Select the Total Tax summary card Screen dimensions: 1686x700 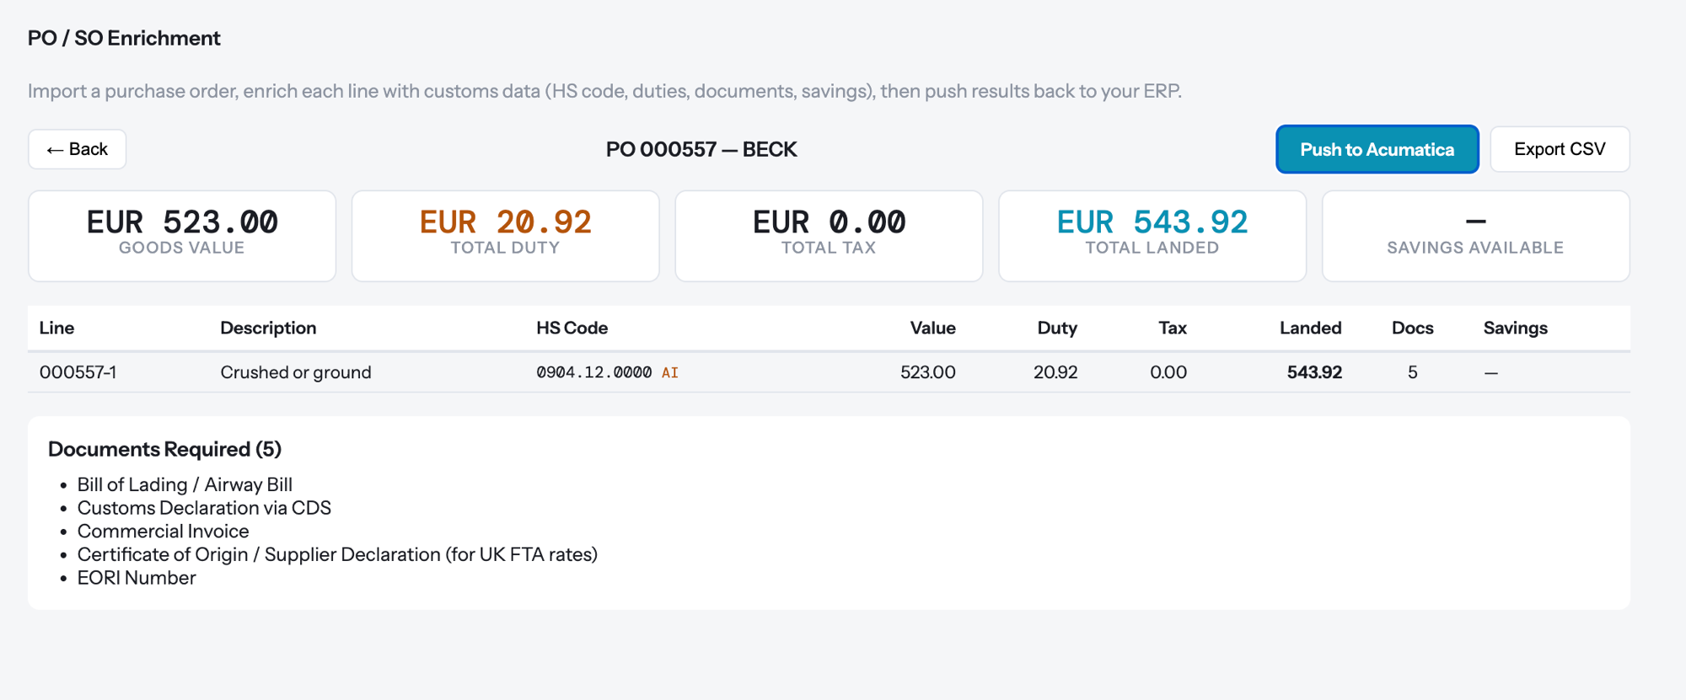point(829,235)
